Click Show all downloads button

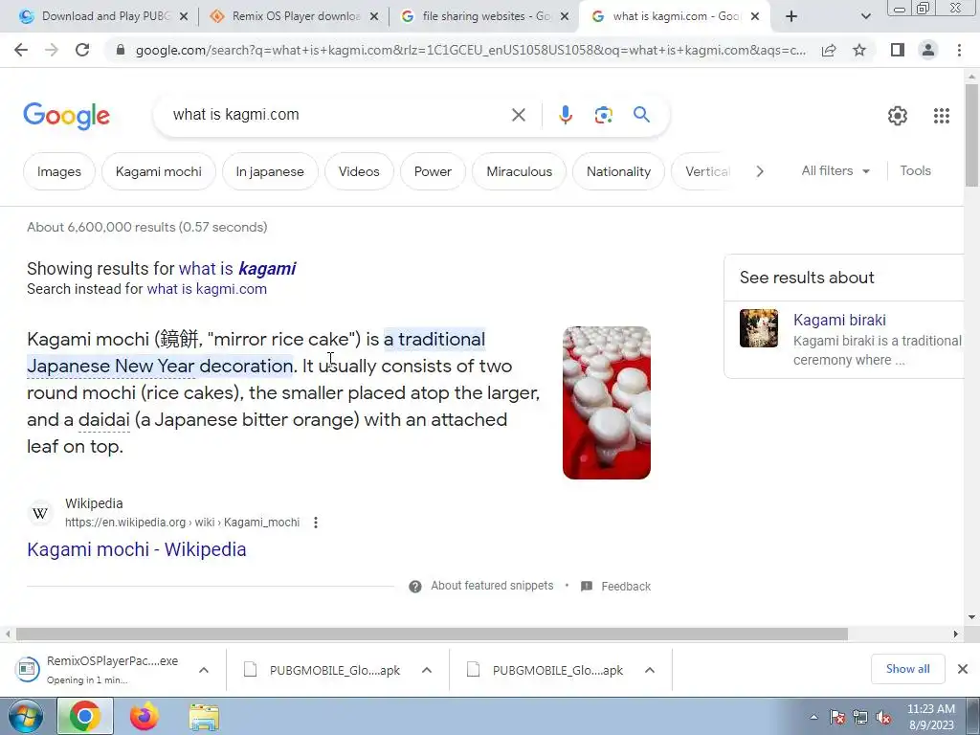(907, 669)
